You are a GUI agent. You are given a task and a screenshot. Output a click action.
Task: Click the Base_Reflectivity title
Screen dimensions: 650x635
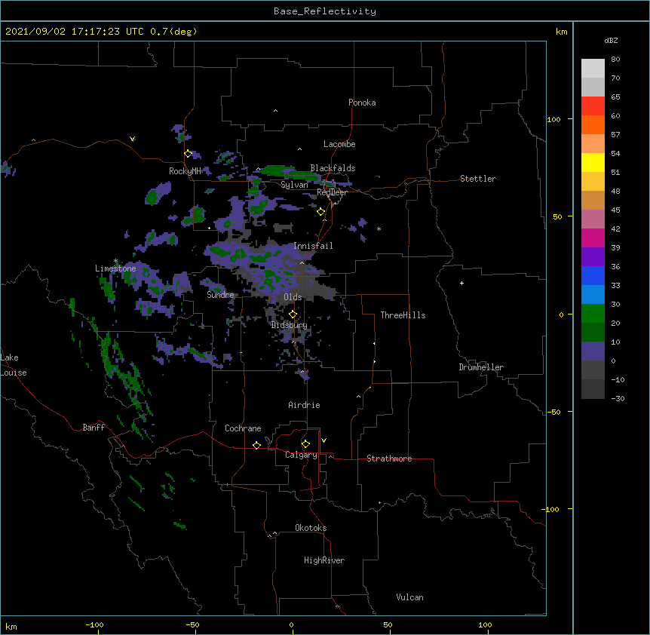(325, 11)
